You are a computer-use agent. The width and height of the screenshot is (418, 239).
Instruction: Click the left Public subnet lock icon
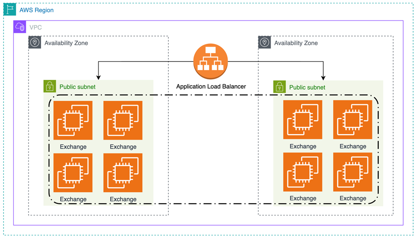(50, 87)
